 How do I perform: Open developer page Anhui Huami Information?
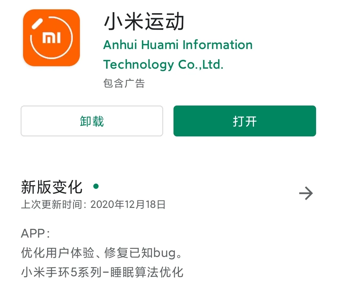click(178, 45)
